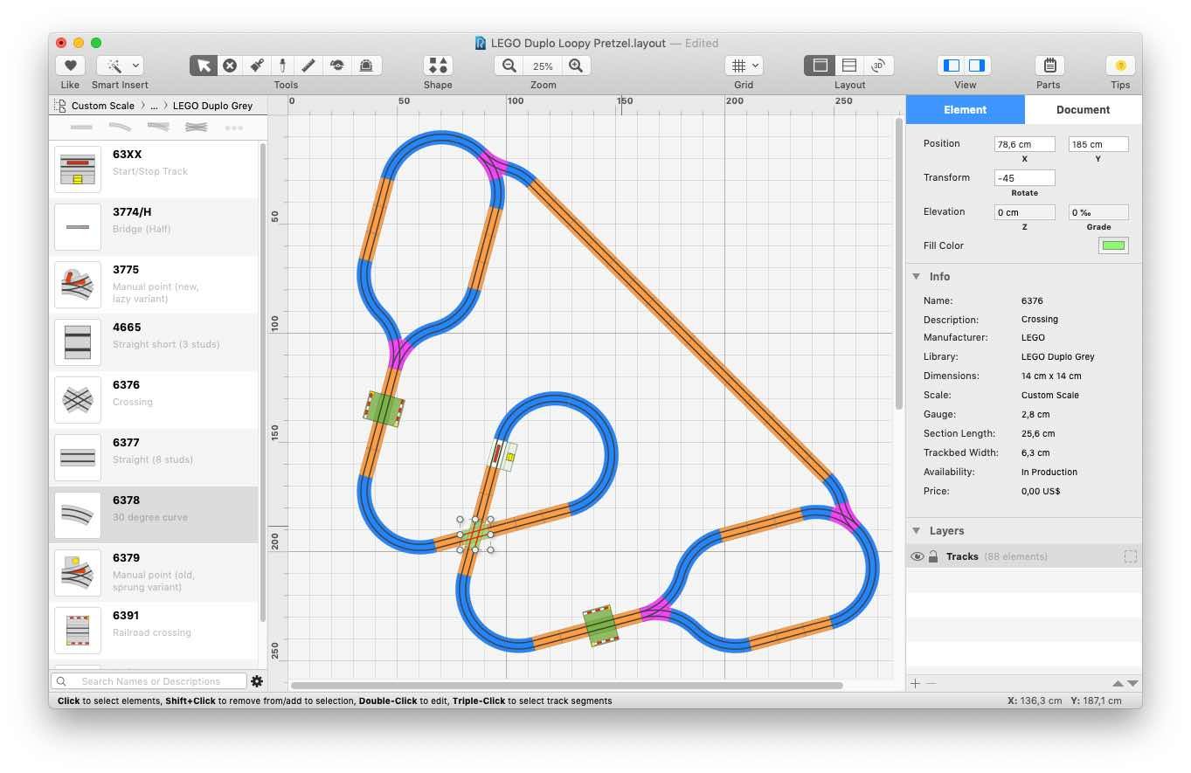This screenshot has width=1191, height=773.
Task: Open the Smart Insert dropdown arrow
Action: tap(136, 66)
